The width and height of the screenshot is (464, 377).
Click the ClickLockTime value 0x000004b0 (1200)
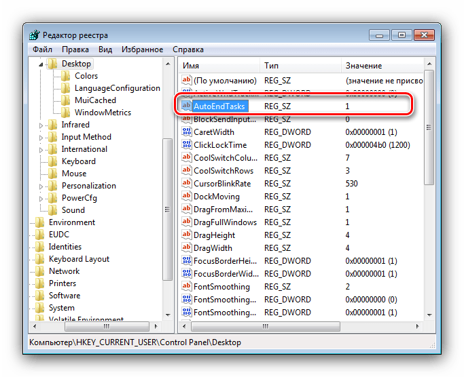point(378,145)
